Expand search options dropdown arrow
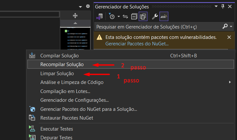 click(231, 27)
